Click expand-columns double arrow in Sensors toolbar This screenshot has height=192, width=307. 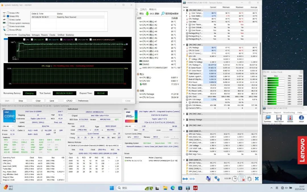185,179
